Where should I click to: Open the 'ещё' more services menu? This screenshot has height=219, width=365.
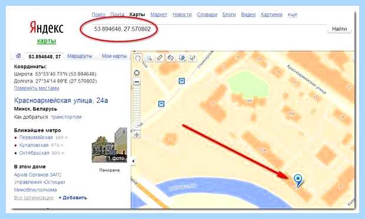[293, 15]
